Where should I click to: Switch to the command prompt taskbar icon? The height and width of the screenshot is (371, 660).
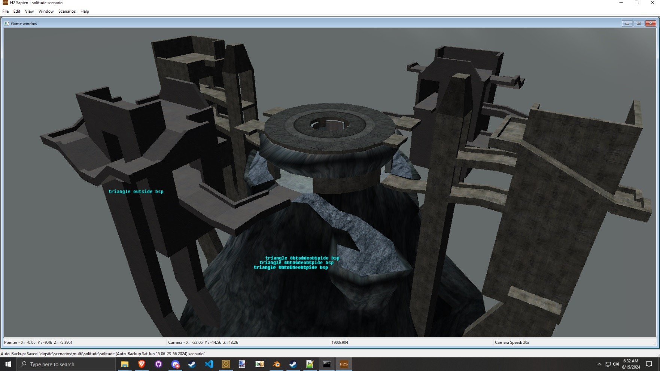[x=326, y=364]
